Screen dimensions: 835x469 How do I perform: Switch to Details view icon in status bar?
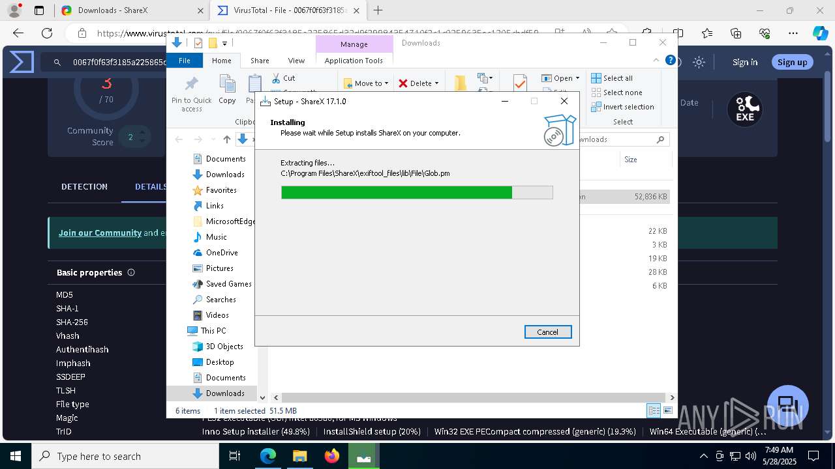653,410
